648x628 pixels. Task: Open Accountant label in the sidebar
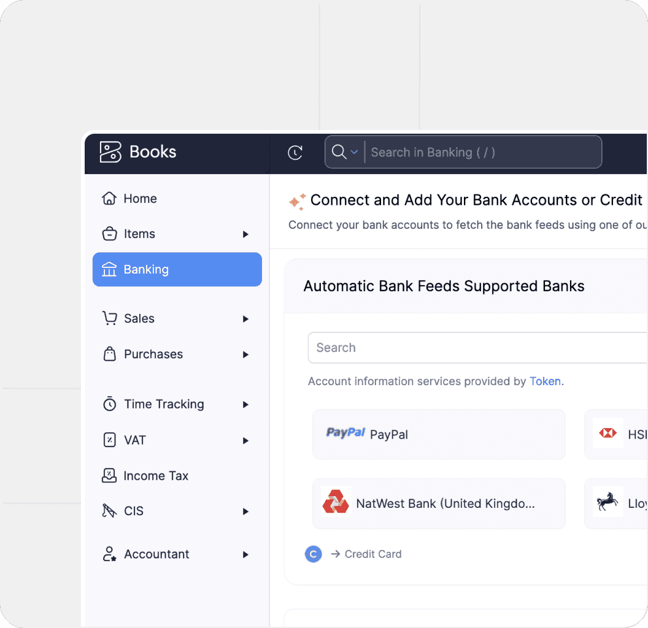coord(156,554)
